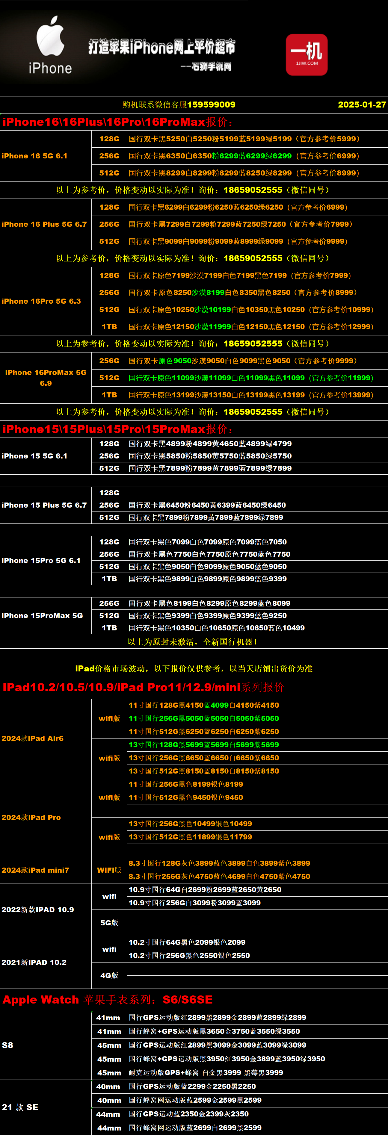The width and height of the screenshot is (388, 1135).
Task: Click the red 一机 1JIW.COM logo
Action: (x=307, y=55)
